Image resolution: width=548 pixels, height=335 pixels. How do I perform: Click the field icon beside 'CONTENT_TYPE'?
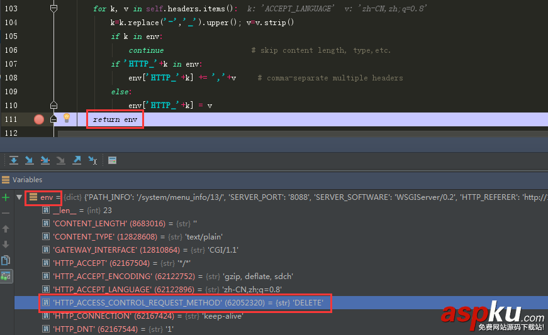point(46,236)
